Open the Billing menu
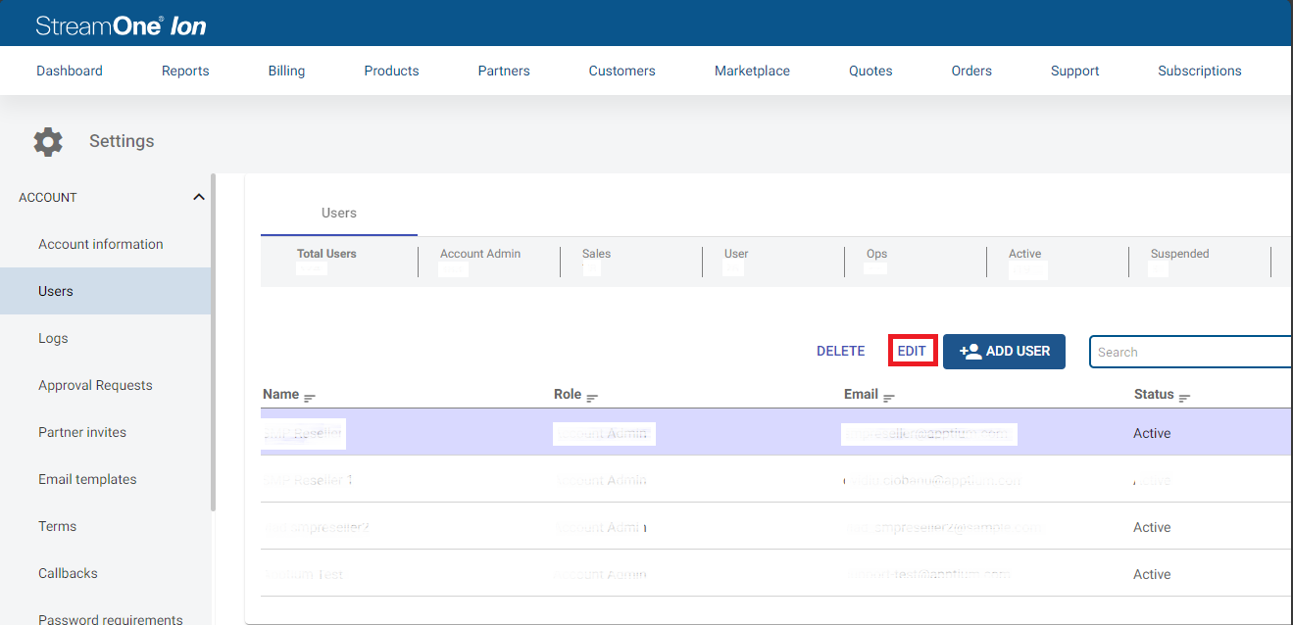 click(x=286, y=71)
